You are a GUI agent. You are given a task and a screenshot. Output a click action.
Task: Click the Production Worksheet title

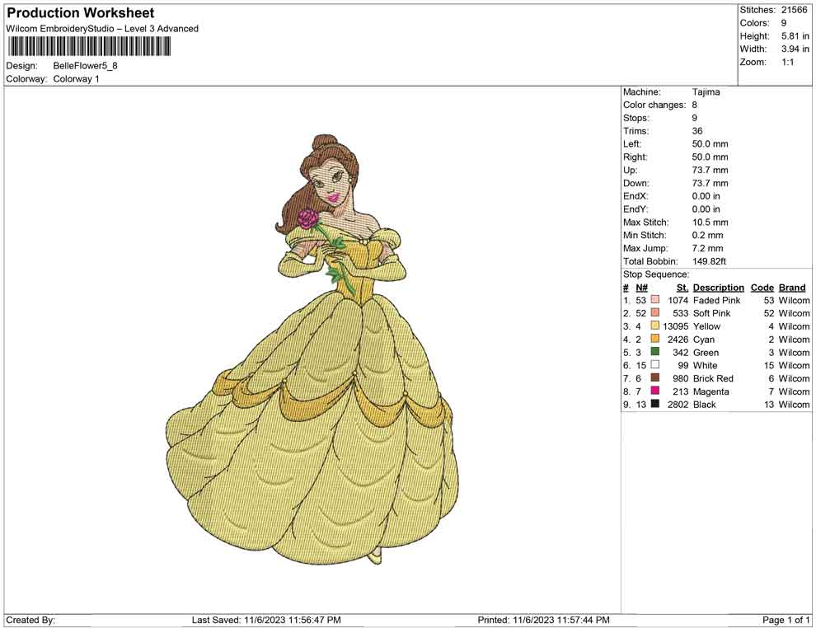(81, 13)
